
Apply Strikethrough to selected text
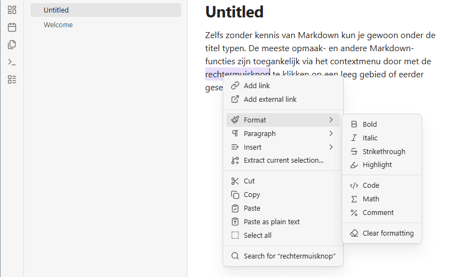point(382,151)
